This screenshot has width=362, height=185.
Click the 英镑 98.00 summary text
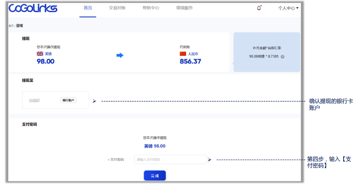pyautogui.click(x=155, y=146)
